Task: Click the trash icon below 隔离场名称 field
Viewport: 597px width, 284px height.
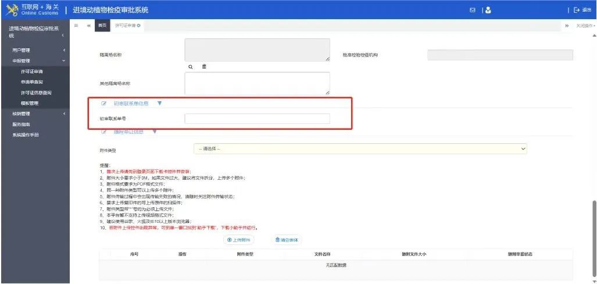Action: pyautogui.click(x=204, y=67)
